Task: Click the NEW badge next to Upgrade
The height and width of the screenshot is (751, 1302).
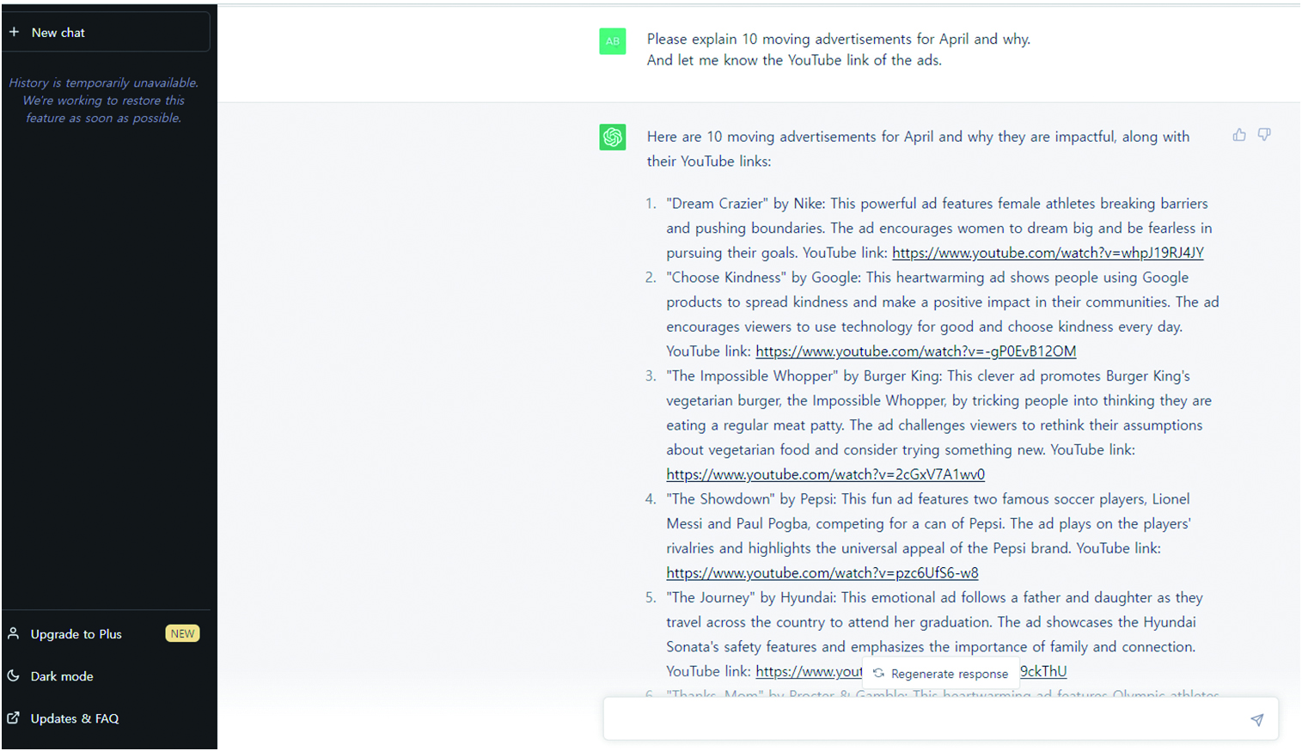Action: tap(182, 633)
